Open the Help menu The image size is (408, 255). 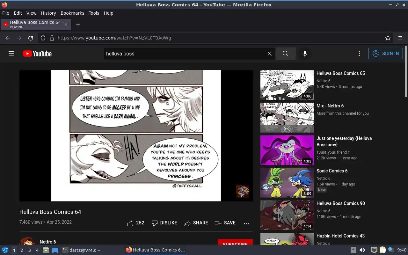pos(108,13)
